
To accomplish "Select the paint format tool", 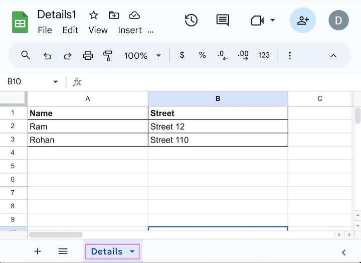I will tap(107, 56).
